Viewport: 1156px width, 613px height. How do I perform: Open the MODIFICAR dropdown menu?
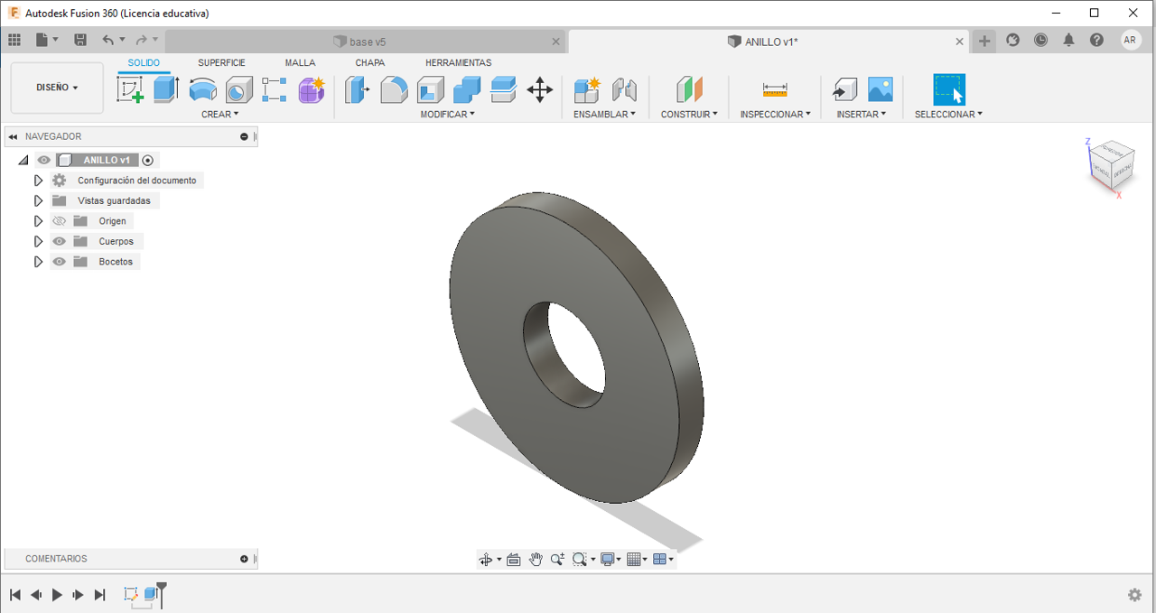click(447, 115)
